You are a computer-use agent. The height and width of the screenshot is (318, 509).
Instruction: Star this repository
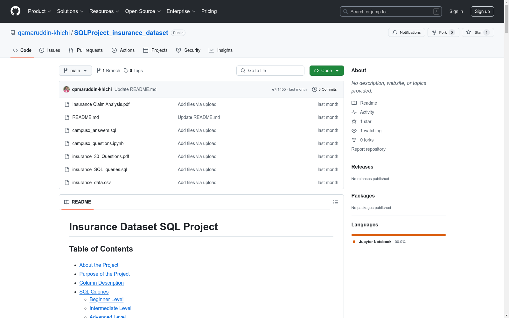pos(478,32)
